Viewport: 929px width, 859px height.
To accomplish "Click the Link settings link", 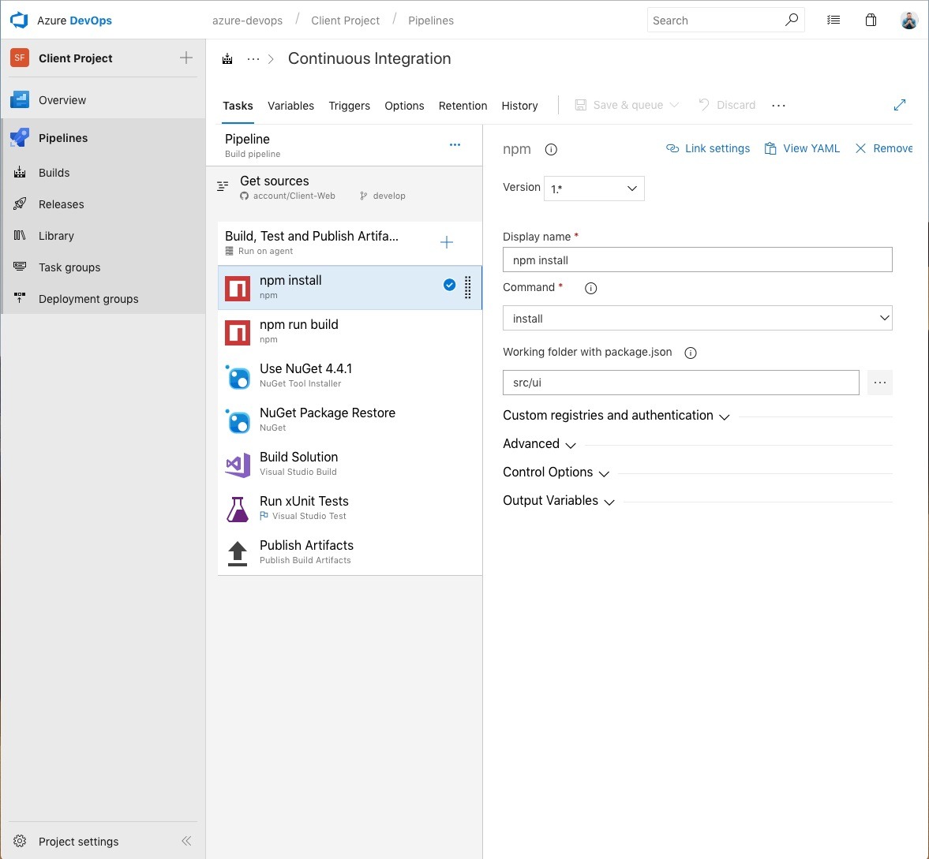I will [x=708, y=148].
